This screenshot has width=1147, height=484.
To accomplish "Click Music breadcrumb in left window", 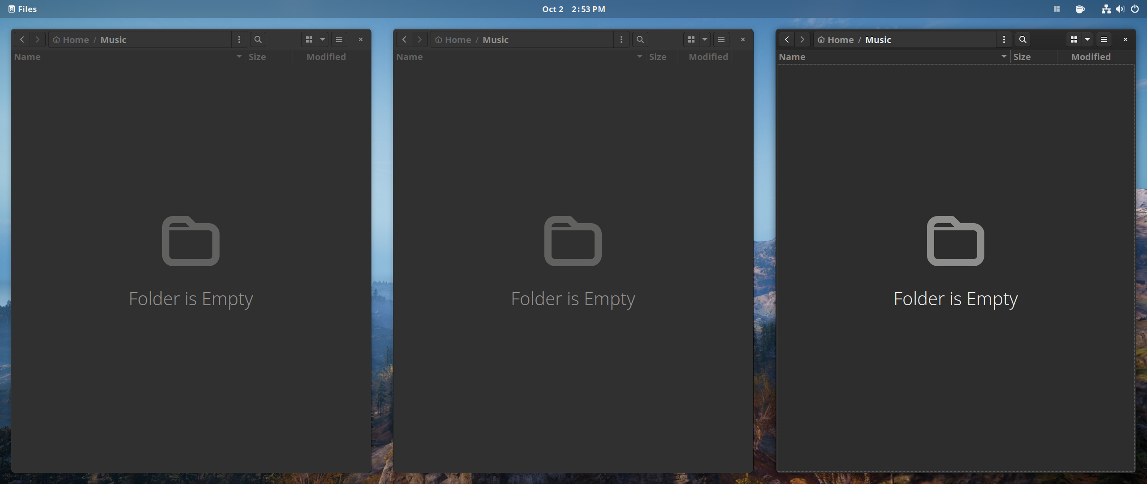I will pos(113,40).
